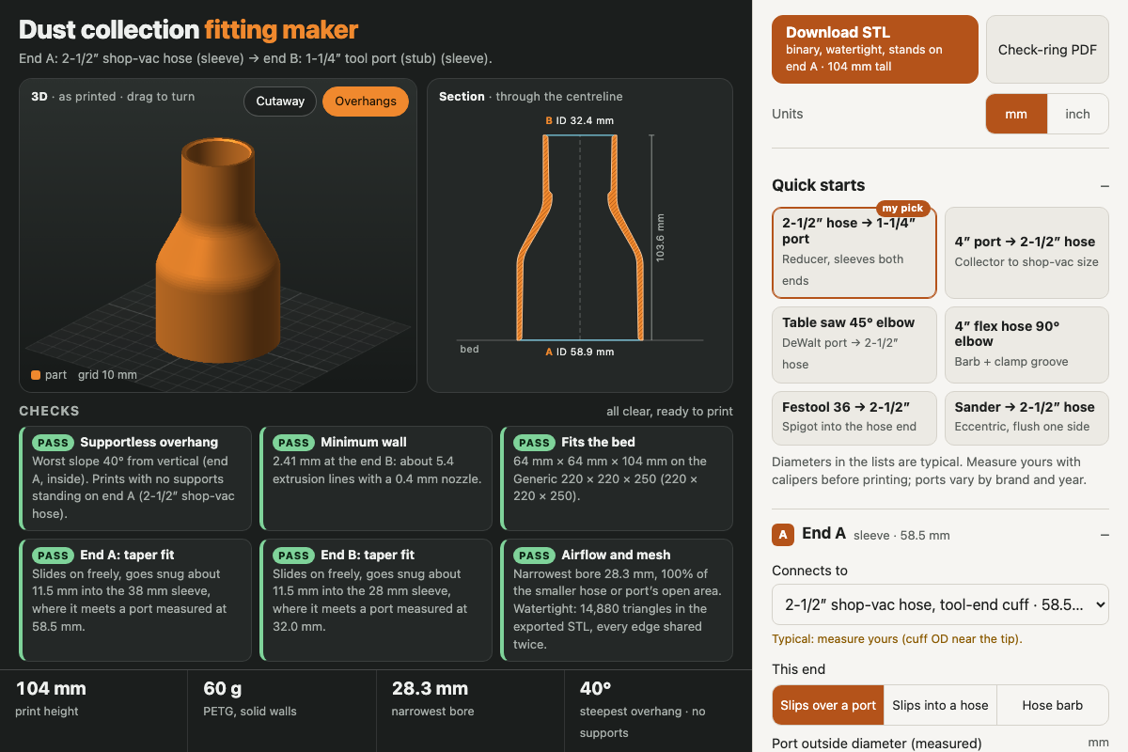Click the '28.3 mm' narrowest bore stat

[430, 689]
